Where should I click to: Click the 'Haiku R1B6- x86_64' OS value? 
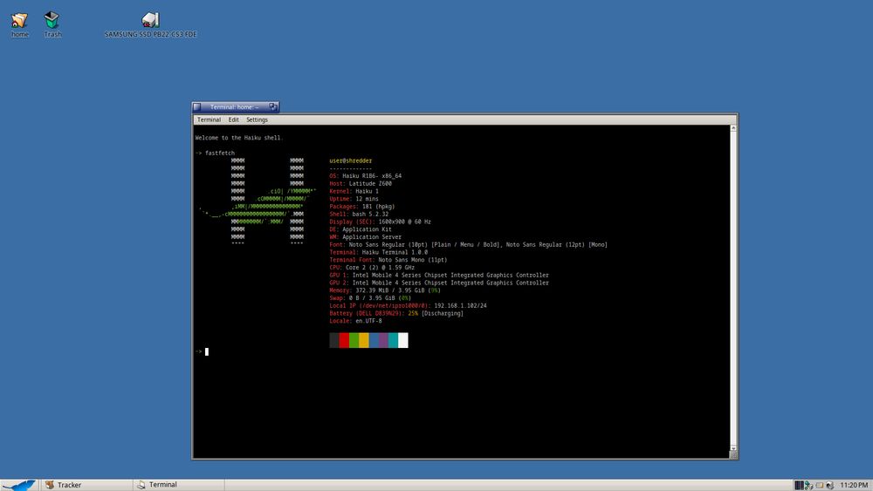tap(372, 175)
